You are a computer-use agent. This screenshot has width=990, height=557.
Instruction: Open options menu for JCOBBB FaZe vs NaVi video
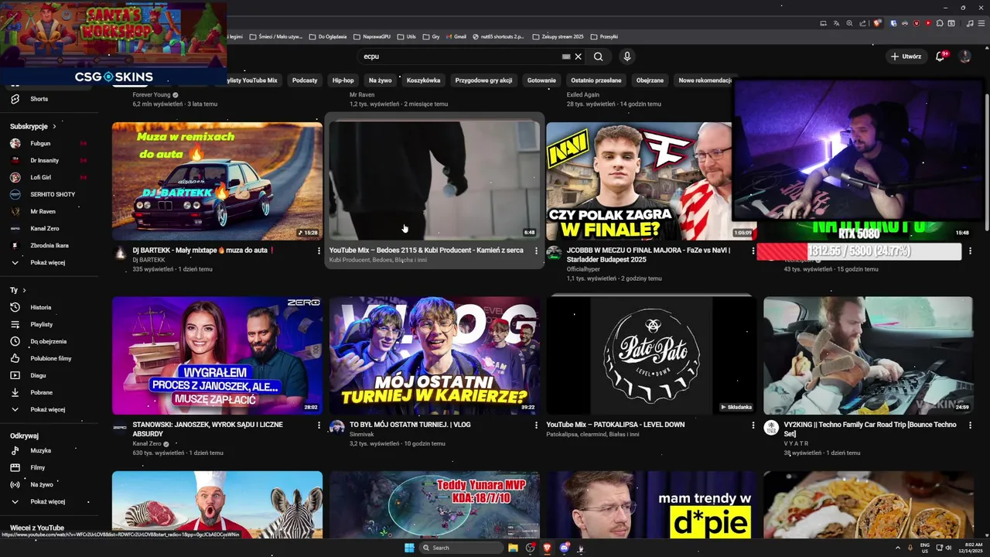click(753, 251)
